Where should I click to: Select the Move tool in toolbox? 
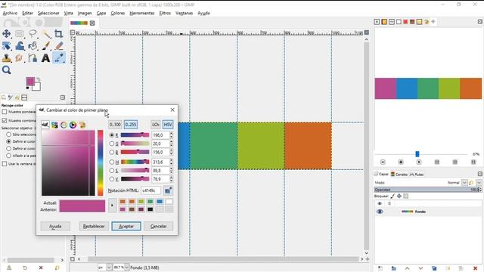pos(6,33)
